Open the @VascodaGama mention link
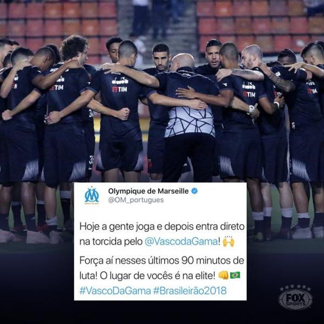 181,241
